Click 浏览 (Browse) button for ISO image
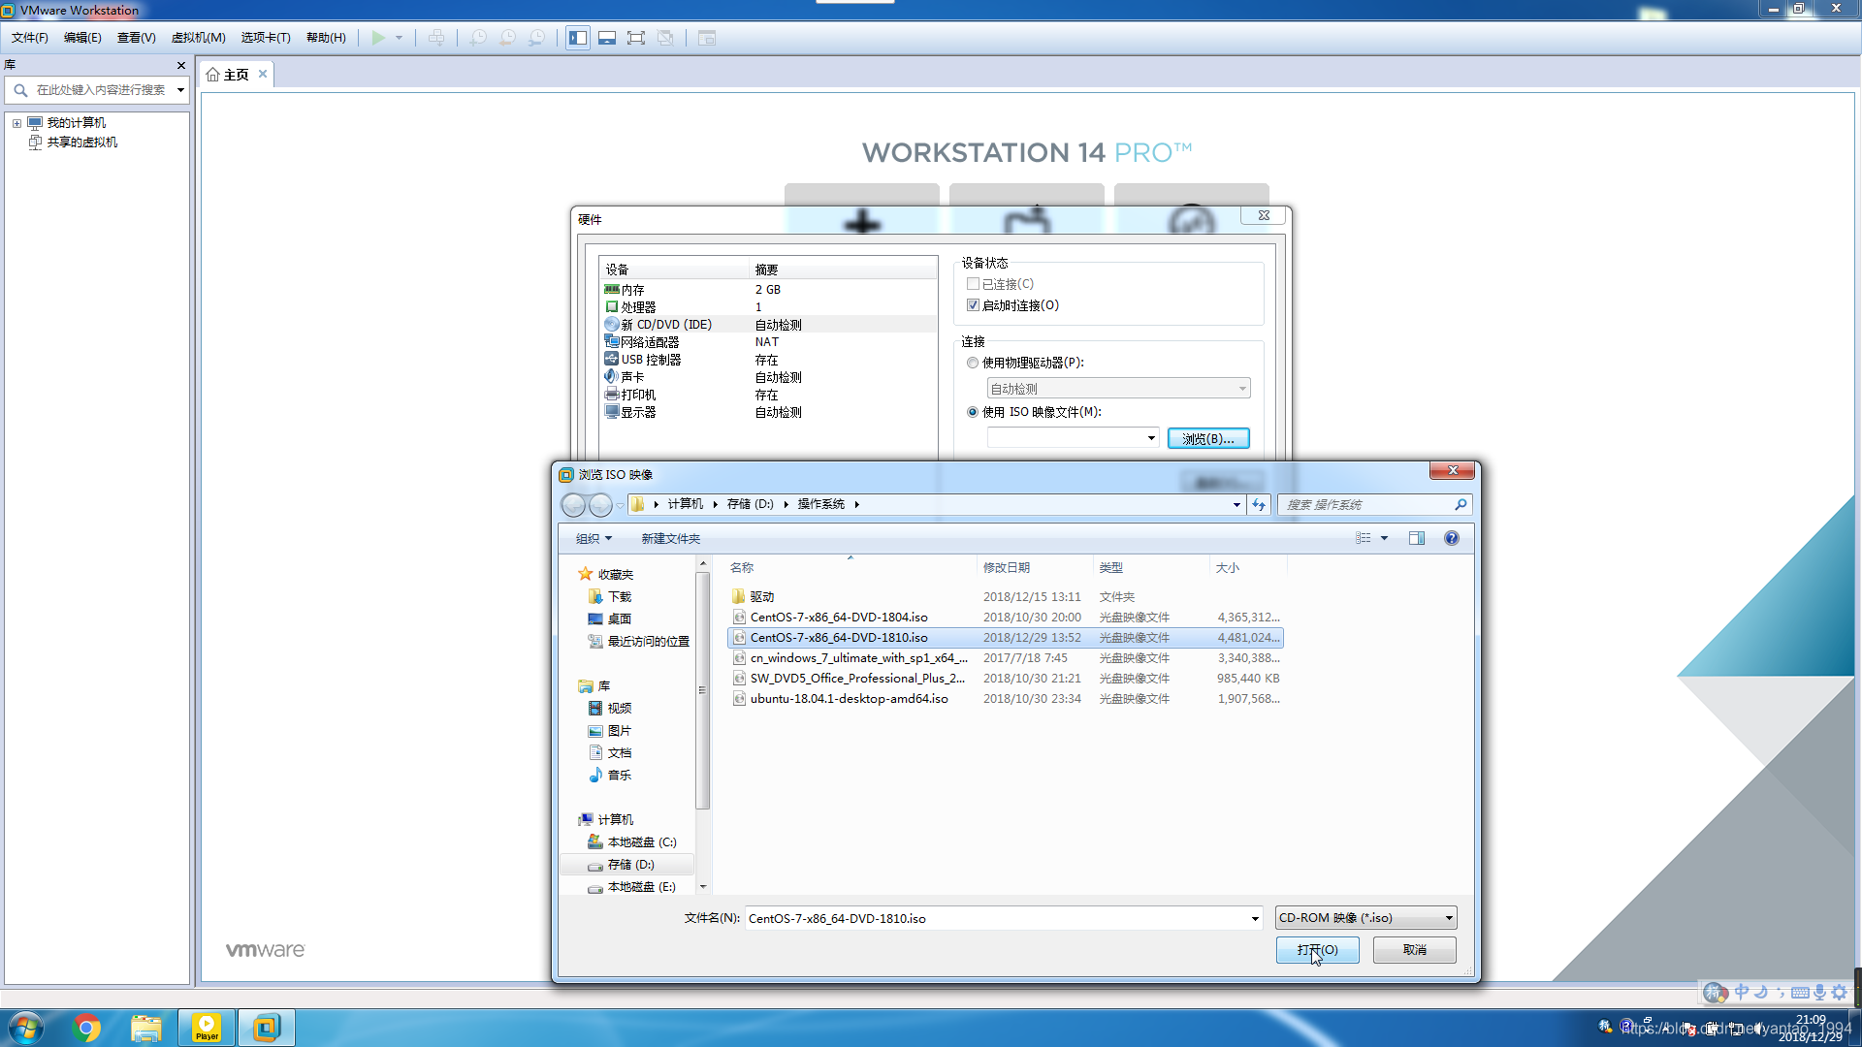The height and width of the screenshot is (1047, 1862). point(1206,438)
